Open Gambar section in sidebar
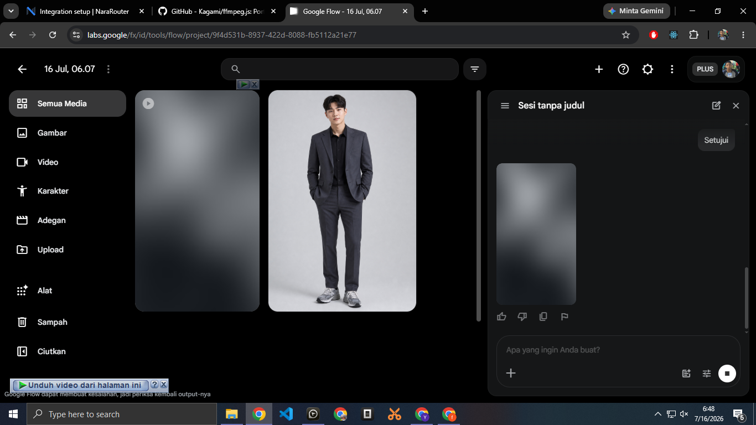 coord(68,133)
